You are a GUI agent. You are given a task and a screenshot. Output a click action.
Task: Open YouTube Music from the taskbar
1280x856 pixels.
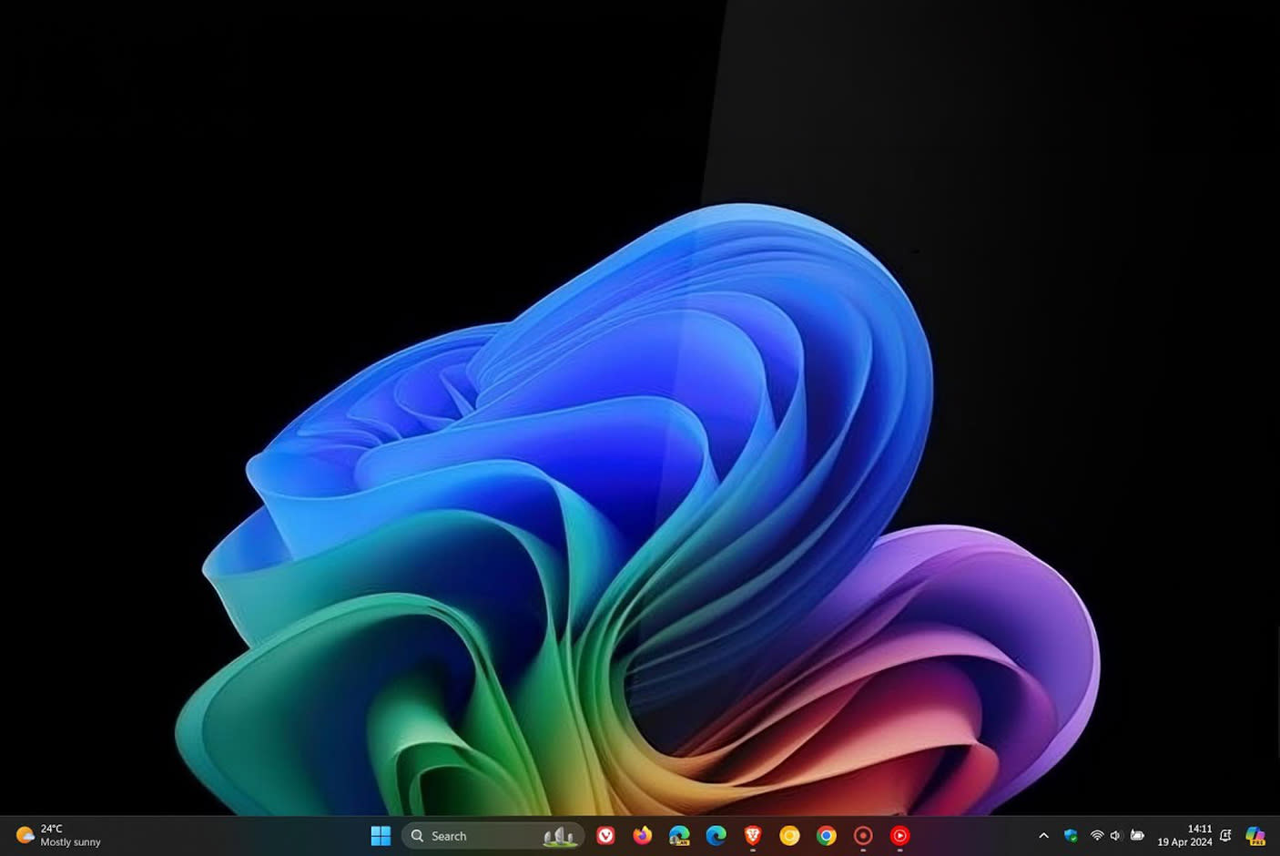899,836
